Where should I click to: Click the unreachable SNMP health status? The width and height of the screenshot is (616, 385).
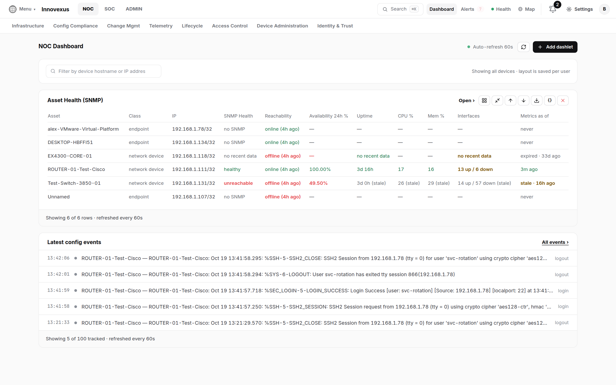pos(238,183)
